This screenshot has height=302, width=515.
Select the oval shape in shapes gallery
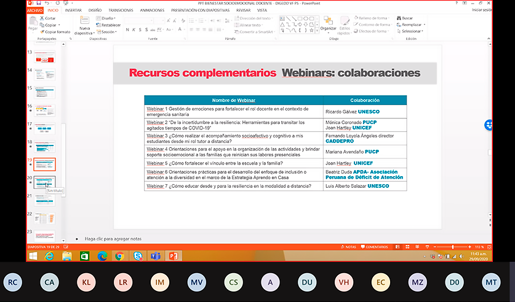pyautogui.click(x=306, y=18)
